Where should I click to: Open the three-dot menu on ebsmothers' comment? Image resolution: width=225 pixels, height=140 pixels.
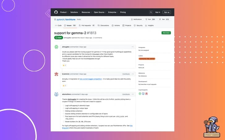[133, 94]
